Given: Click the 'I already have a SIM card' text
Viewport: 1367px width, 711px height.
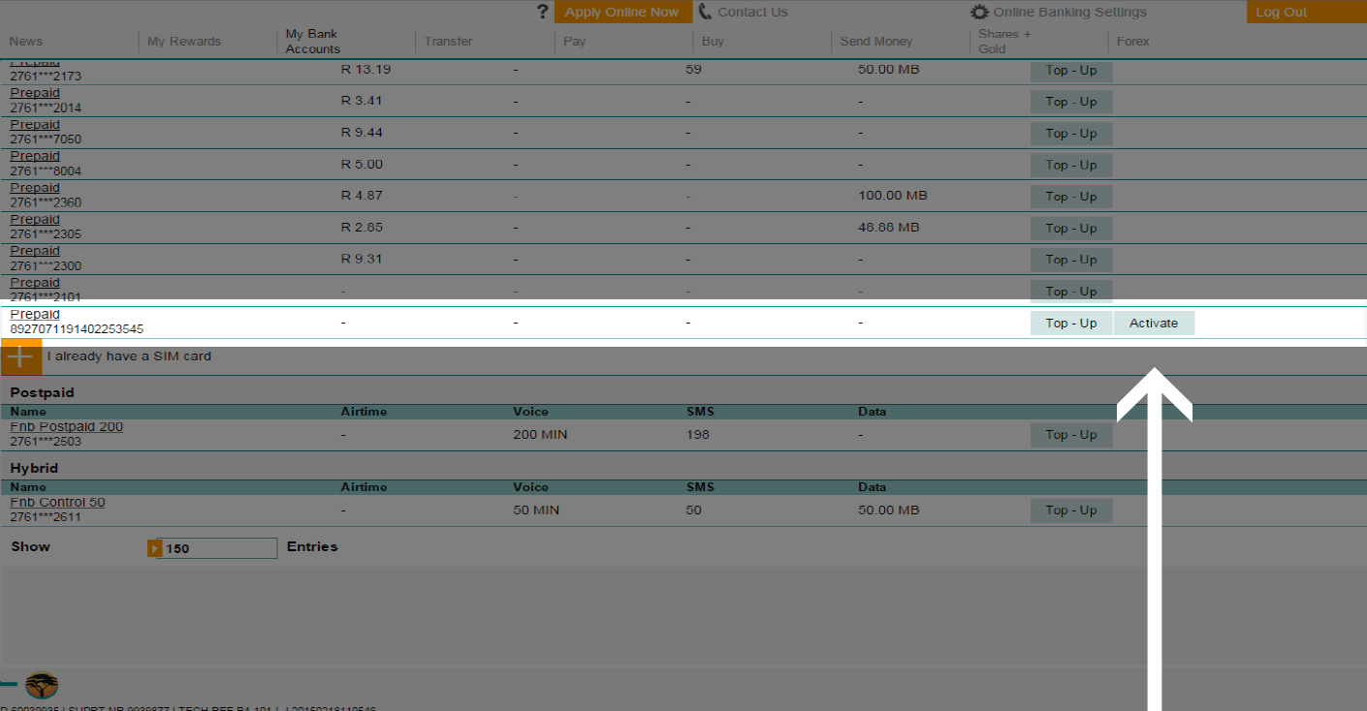Looking at the screenshot, I should point(129,356).
